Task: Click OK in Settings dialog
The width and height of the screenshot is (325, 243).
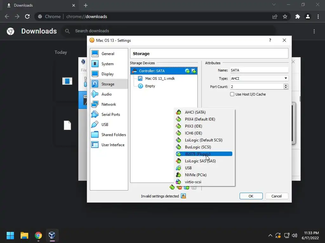Action: pos(251,196)
